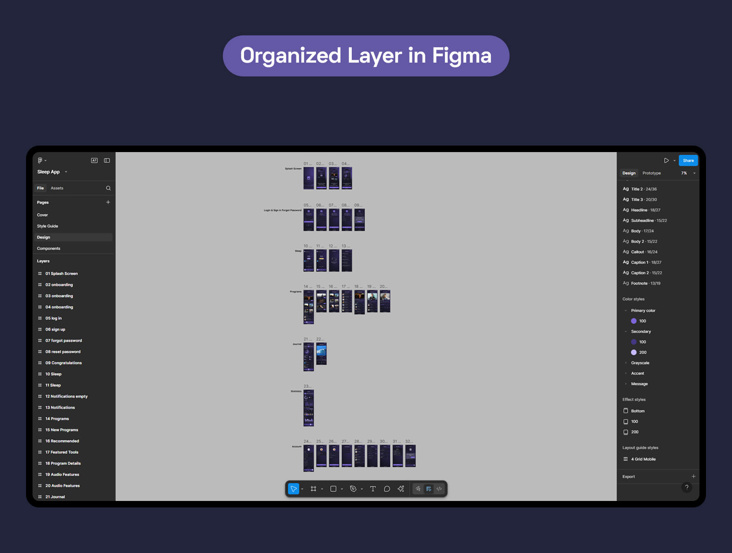Image resolution: width=732 pixels, height=553 pixels.
Task: Open Pen tool options dropdown arrow
Action: coord(362,489)
